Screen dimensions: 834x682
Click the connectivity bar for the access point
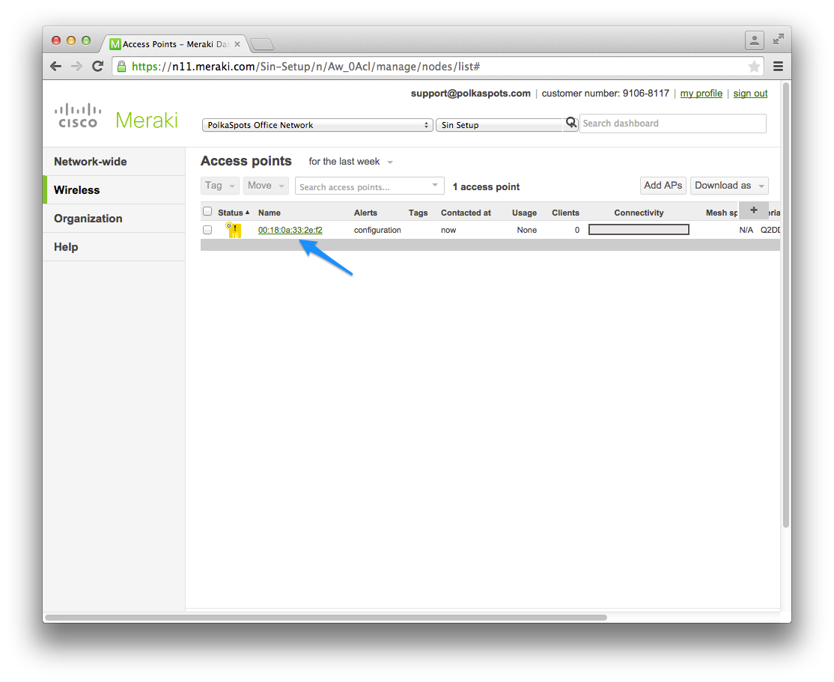[639, 230]
